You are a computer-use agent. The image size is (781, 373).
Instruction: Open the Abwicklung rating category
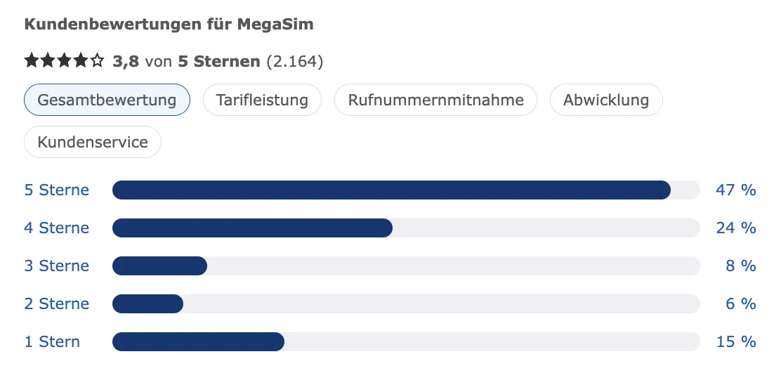(x=605, y=100)
